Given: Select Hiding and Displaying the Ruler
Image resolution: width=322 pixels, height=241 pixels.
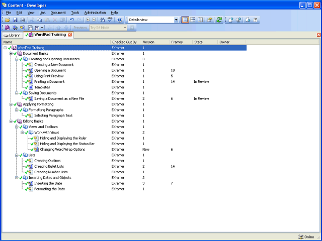Looking at the screenshot, I should (x=63, y=139).
